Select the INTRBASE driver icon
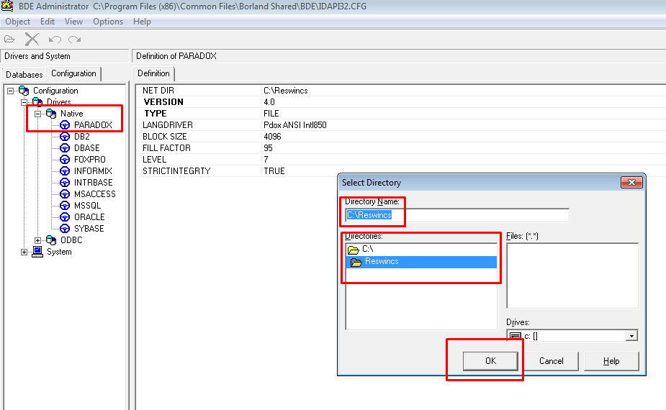The image size is (666, 410). (x=65, y=182)
